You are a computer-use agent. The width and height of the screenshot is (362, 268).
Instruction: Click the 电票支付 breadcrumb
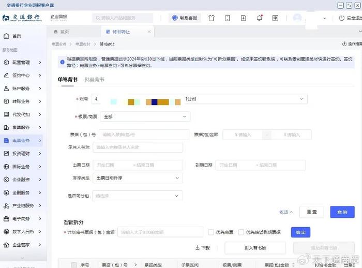[x=83, y=44]
